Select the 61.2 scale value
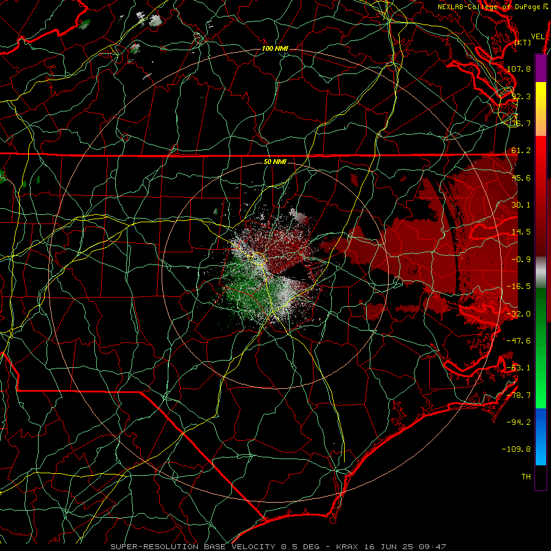The image size is (551, 551). [x=521, y=151]
